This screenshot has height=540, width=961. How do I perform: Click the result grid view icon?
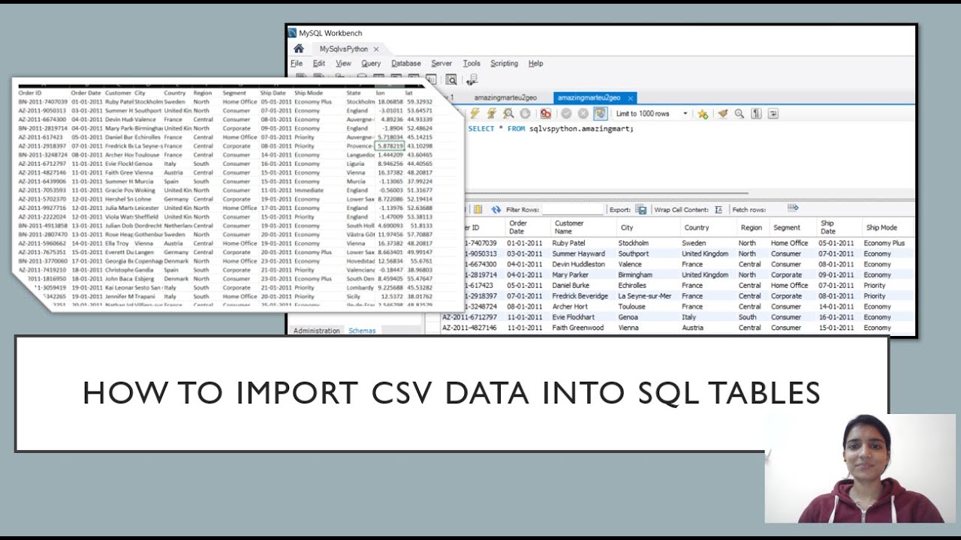[478, 210]
